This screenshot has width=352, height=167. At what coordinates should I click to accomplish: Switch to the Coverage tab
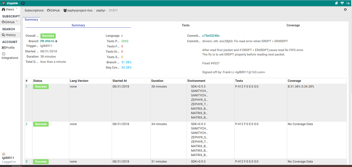(293, 25)
